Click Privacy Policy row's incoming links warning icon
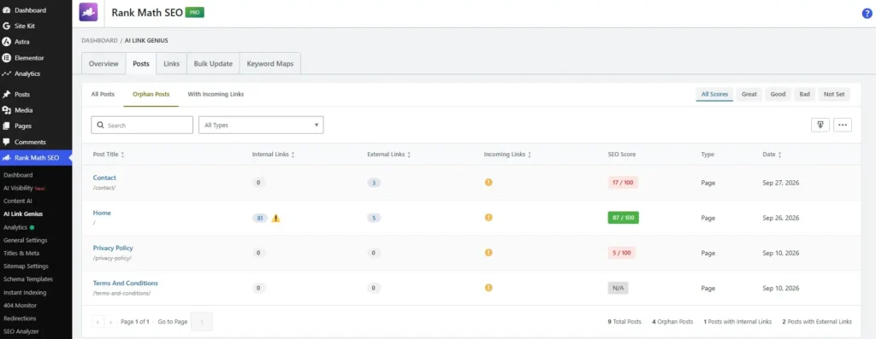The width and height of the screenshot is (876, 339). 488,253
